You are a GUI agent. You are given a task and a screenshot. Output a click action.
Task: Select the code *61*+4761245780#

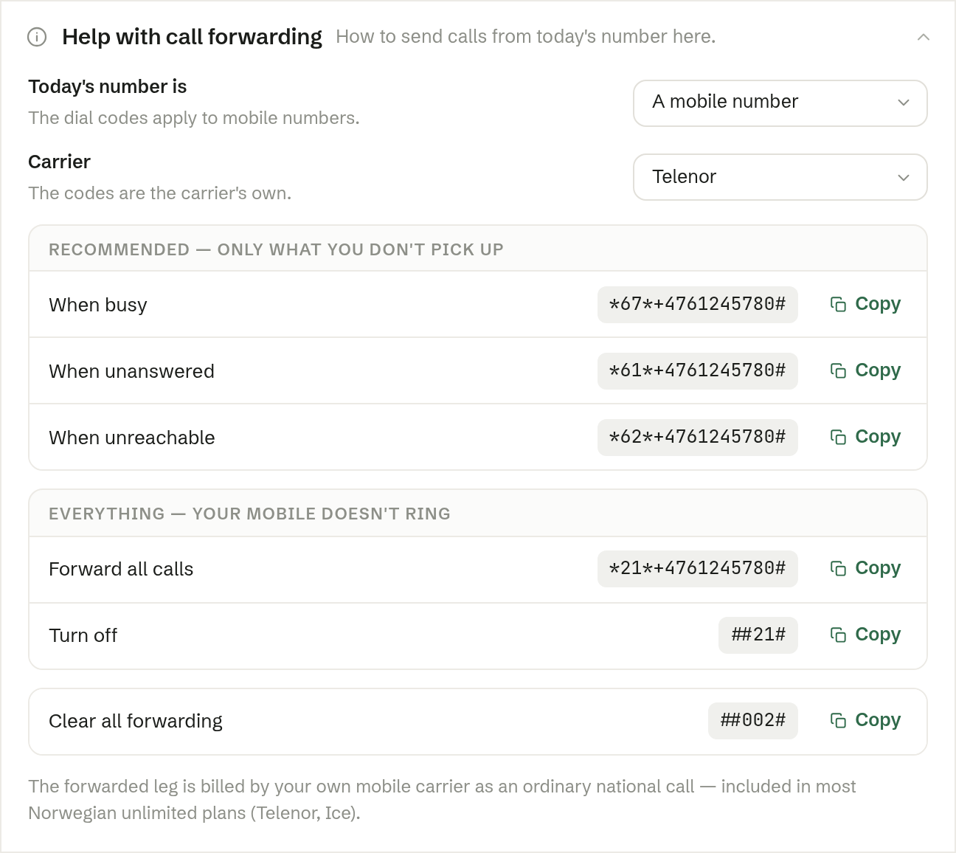[698, 370]
